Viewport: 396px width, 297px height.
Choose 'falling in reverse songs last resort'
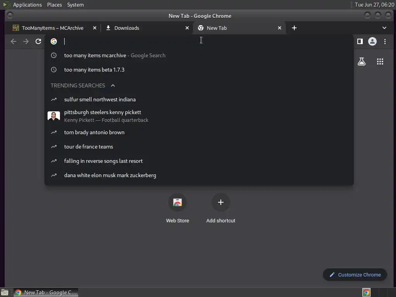click(199, 161)
